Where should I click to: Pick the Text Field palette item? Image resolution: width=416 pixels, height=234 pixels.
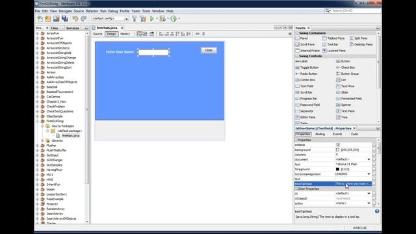click(x=304, y=86)
